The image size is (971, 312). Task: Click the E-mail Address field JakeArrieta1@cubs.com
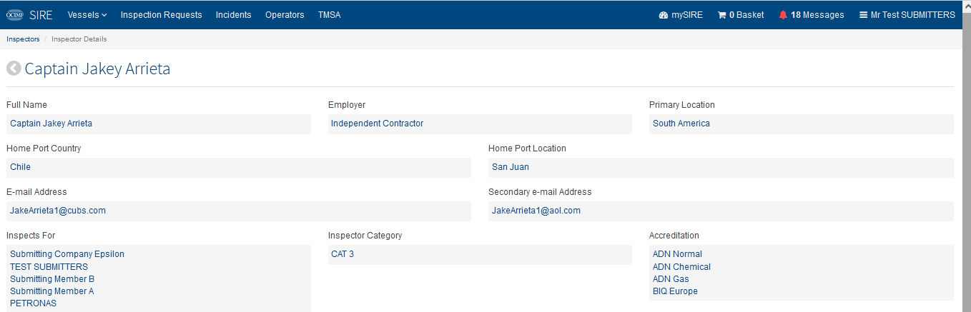click(x=239, y=211)
